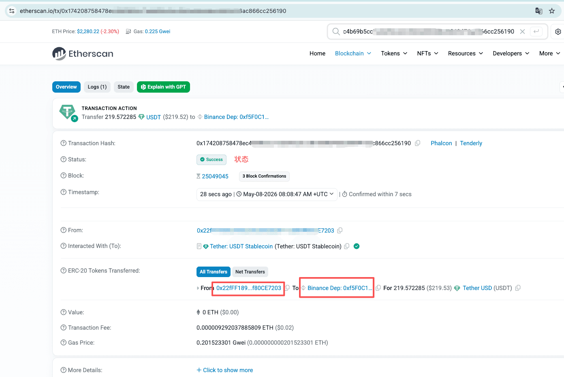Image resolution: width=564 pixels, height=377 pixels.
Task: Switch to the Logs (1) tab
Action: point(97,87)
